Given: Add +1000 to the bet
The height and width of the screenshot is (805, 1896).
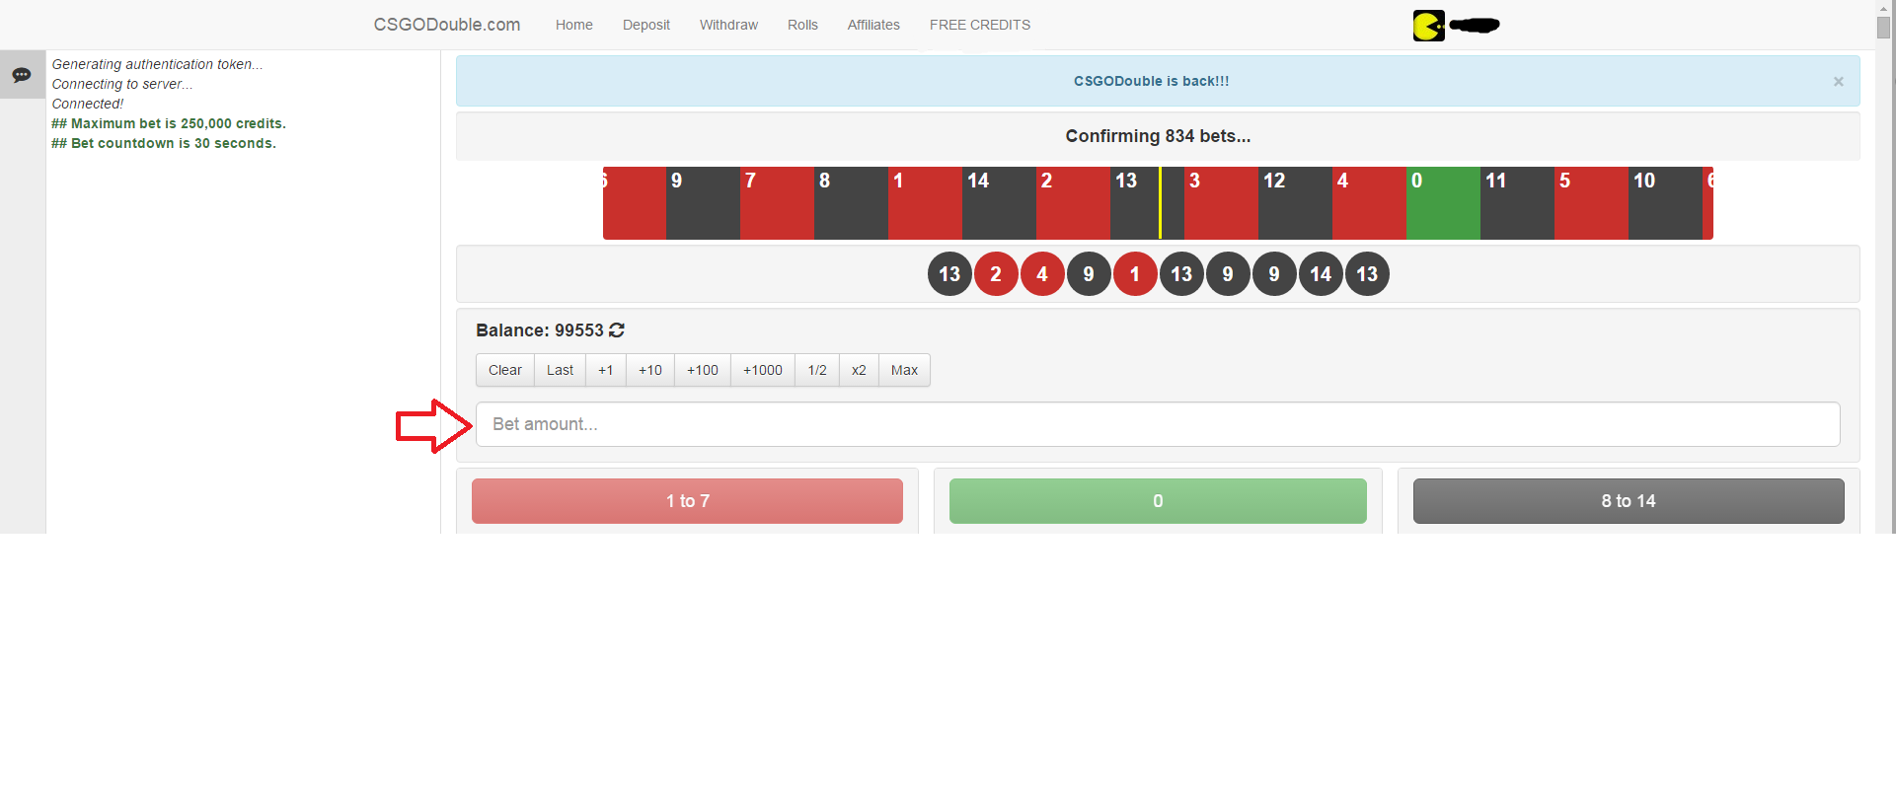Looking at the screenshot, I should [x=763, y=370].
